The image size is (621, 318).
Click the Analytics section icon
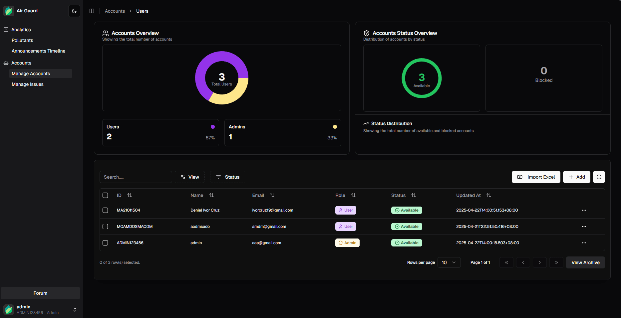click(6, 30)
